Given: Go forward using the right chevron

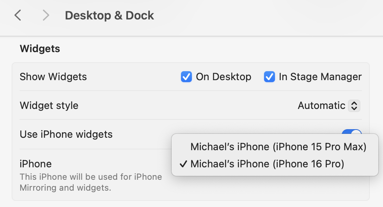Looking at the screenshot, I should 46,16.
